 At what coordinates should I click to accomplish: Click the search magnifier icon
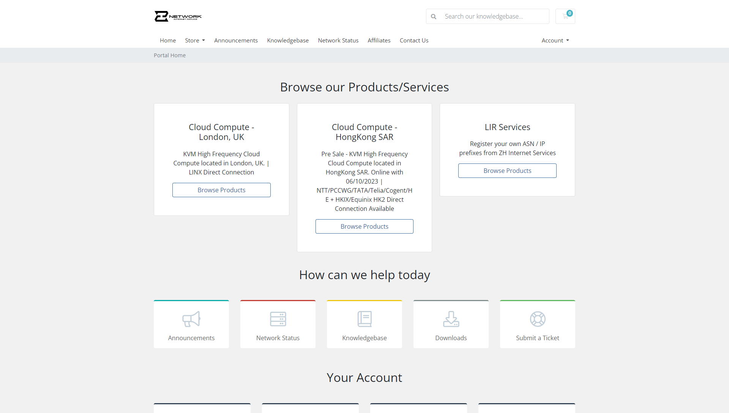click(x=434, y=16)
